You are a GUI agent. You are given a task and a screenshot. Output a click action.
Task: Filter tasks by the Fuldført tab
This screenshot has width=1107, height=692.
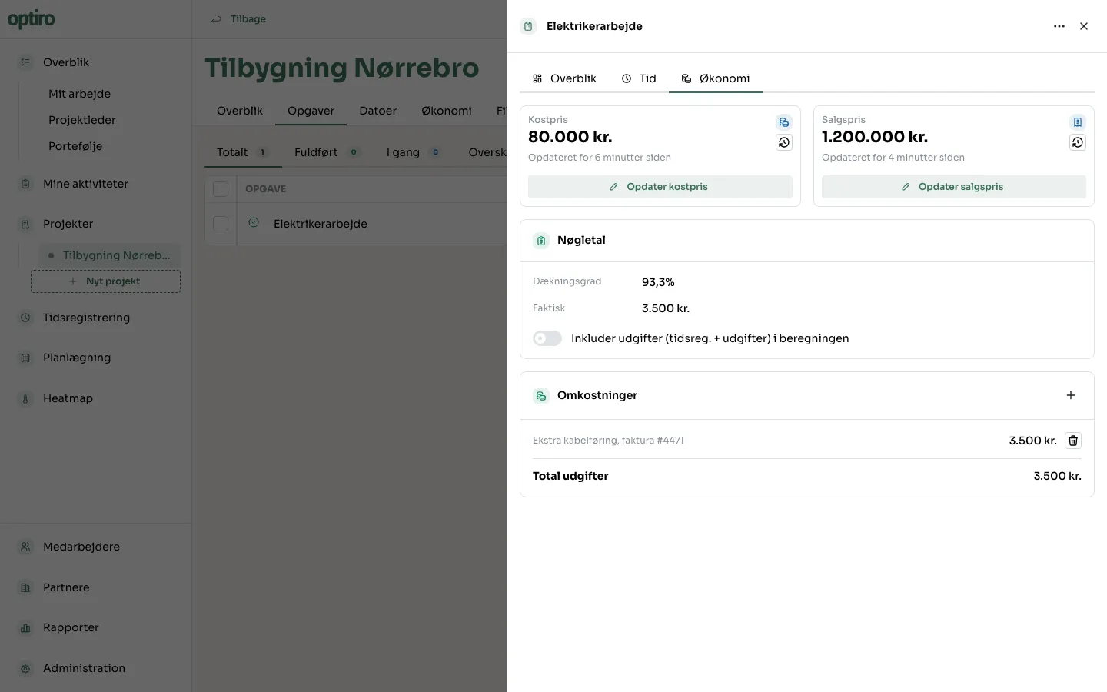coord(328,152)
